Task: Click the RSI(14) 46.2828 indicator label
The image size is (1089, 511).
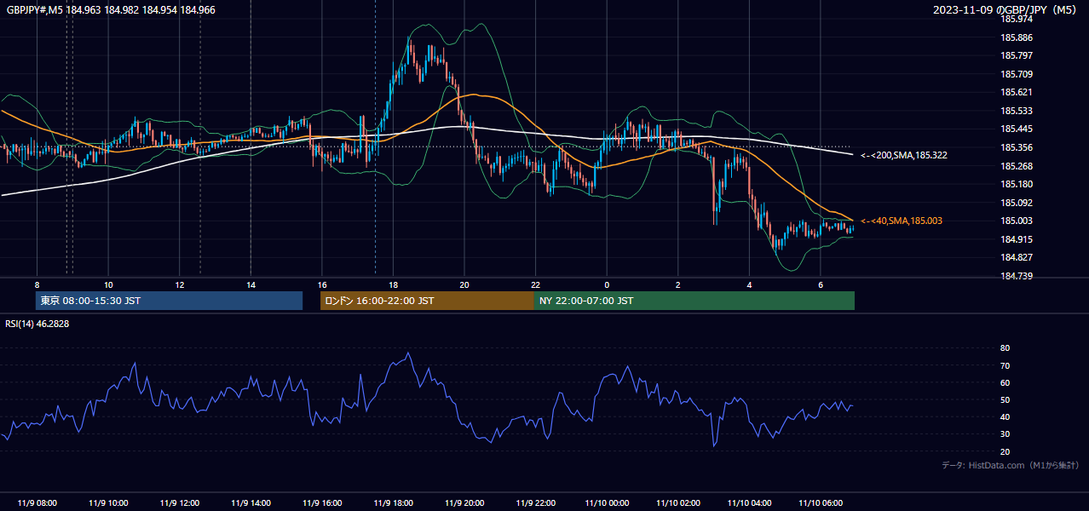Action: (x=37, y=324)
